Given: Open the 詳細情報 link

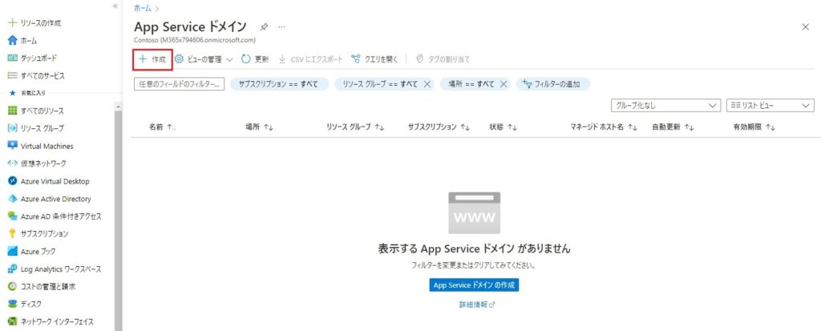Looking at the screenshot, I should click(476, 305).
